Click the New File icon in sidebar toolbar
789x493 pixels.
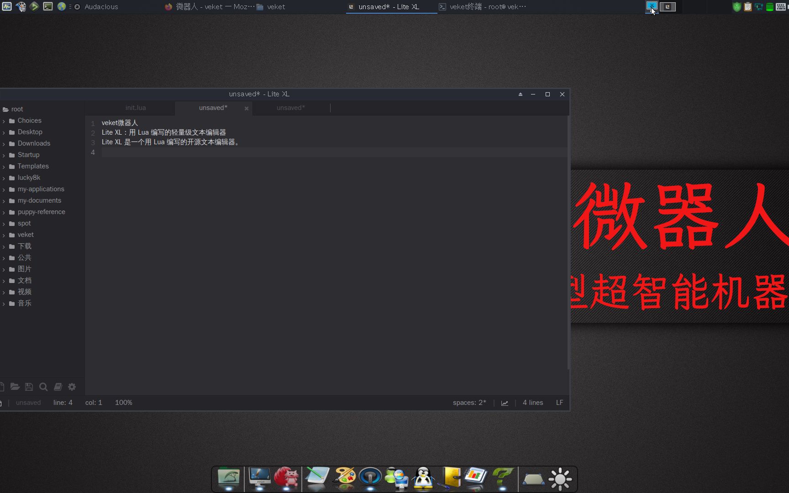point(2,387)
